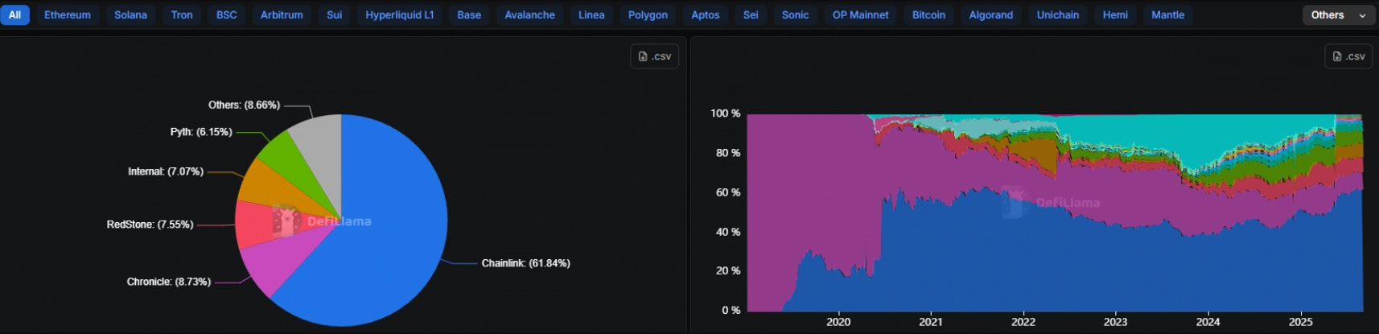
Task: Download the area chart .csv file
Action: tap(1348, 56)
